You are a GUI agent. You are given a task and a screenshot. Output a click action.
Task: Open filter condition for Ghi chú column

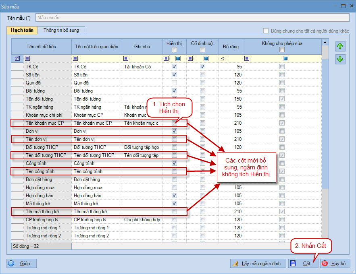(x=126, y=58)
